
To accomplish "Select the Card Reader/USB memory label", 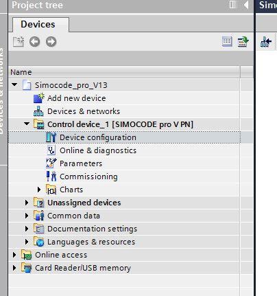I will click(83, 268).
